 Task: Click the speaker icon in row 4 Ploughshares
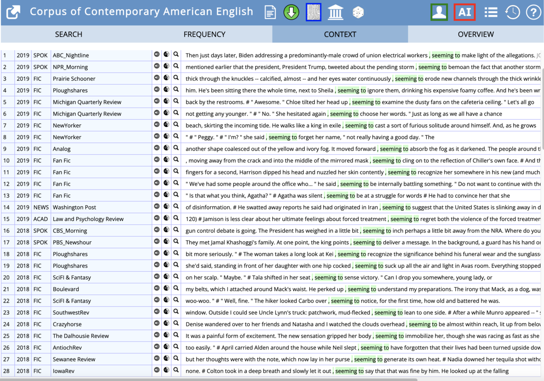[156, 90]
